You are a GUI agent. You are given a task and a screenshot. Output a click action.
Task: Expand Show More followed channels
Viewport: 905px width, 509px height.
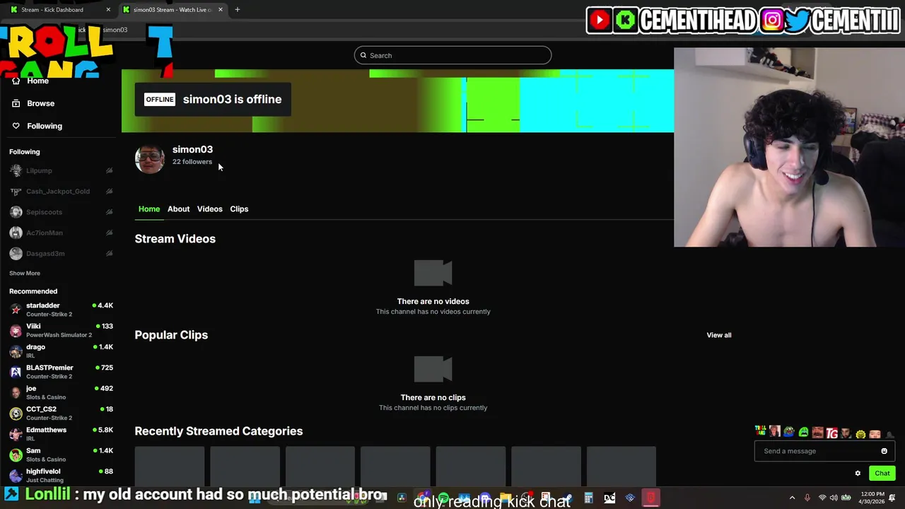point(25,273)
